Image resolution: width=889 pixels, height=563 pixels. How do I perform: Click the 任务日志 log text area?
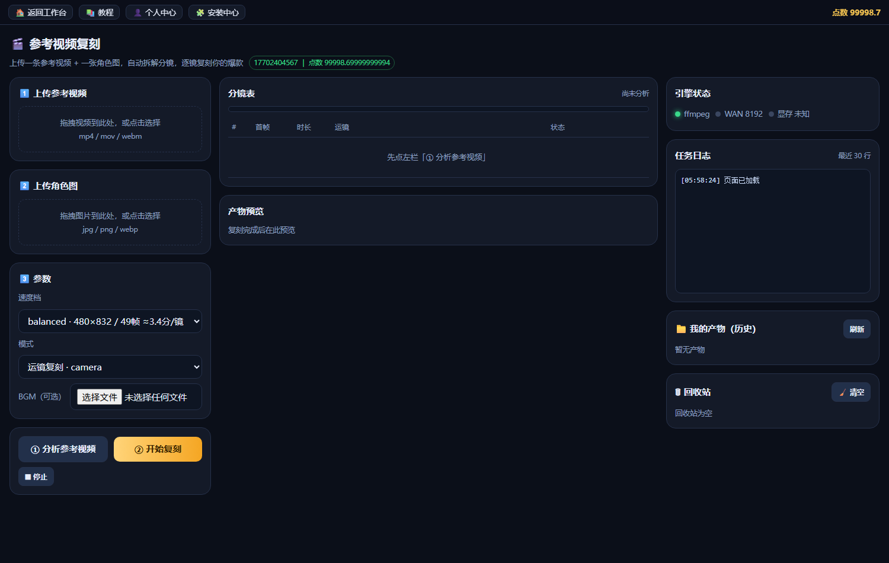coord(773,231)
